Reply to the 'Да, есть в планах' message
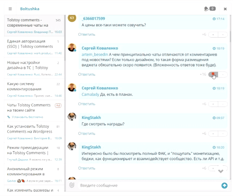Viewport: 233px width, 196px height. click(87, 104)
